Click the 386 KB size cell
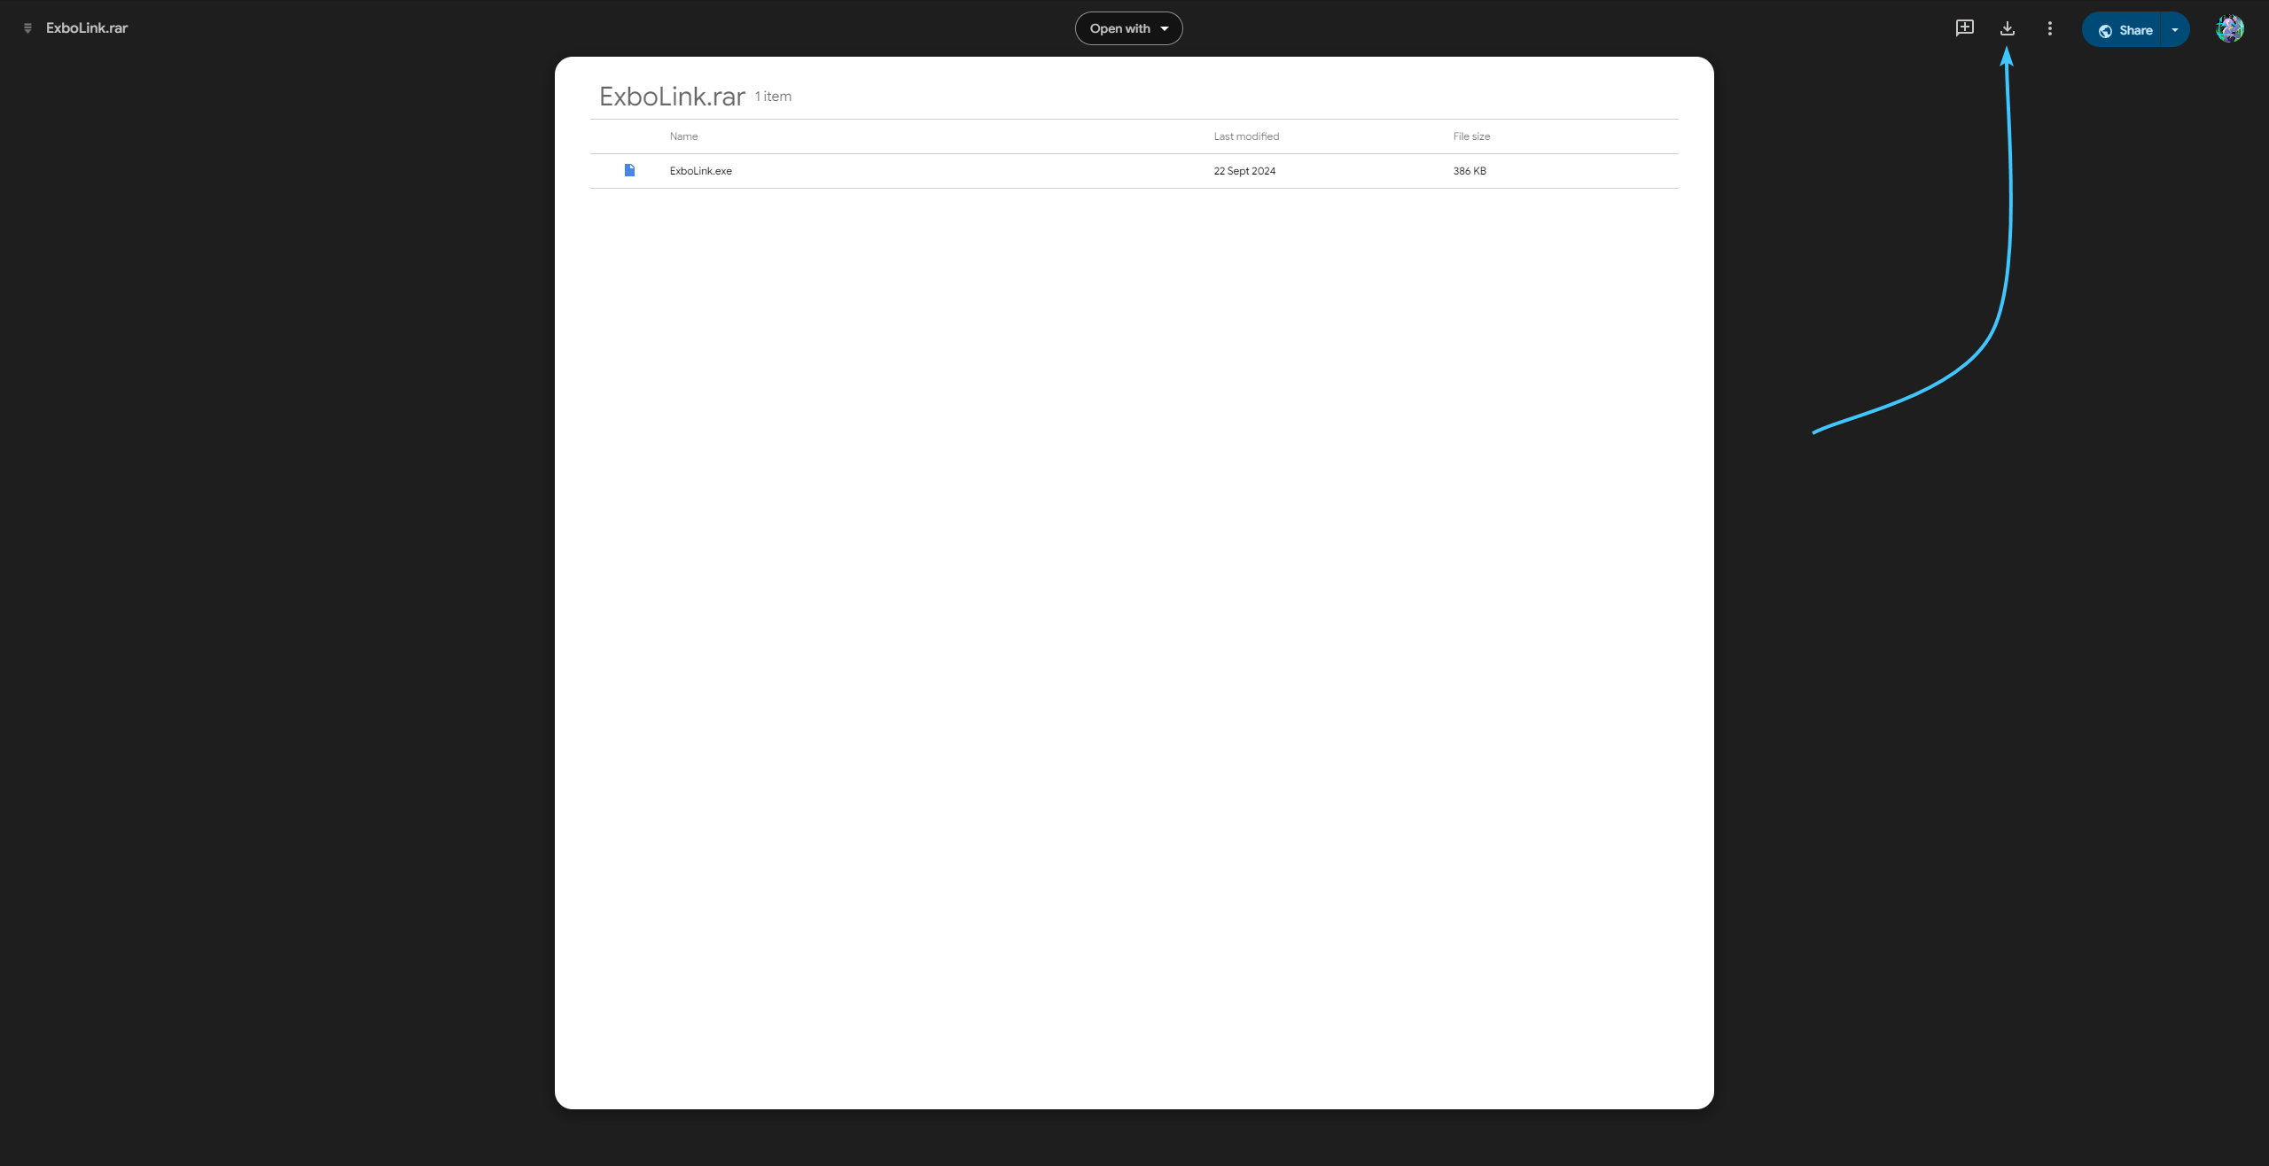The height and width of the screenshot is (1166, 2269). coord(1470,171)
